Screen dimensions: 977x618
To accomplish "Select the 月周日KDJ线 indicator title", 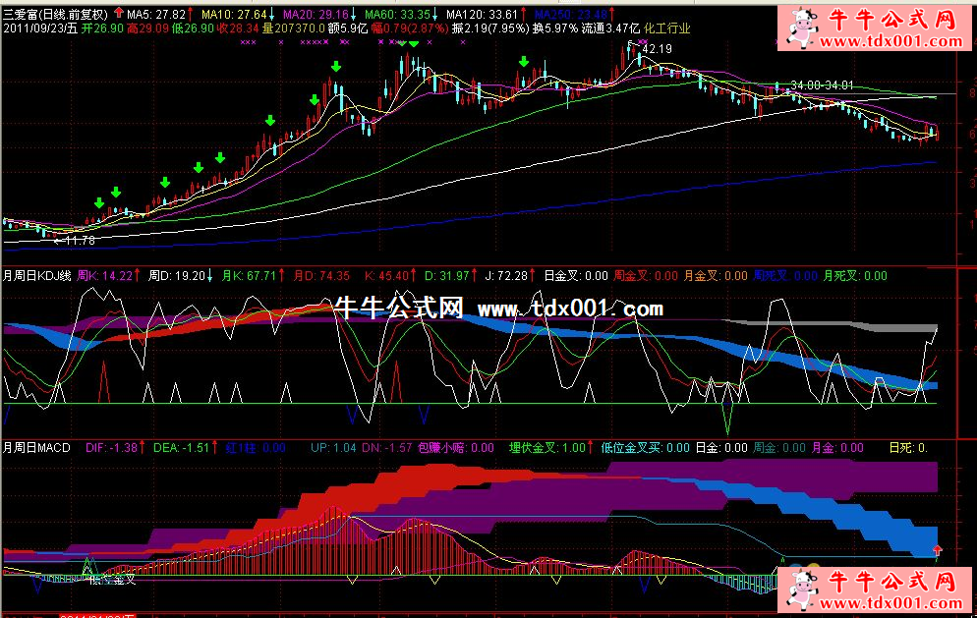I will pos(37,276).
